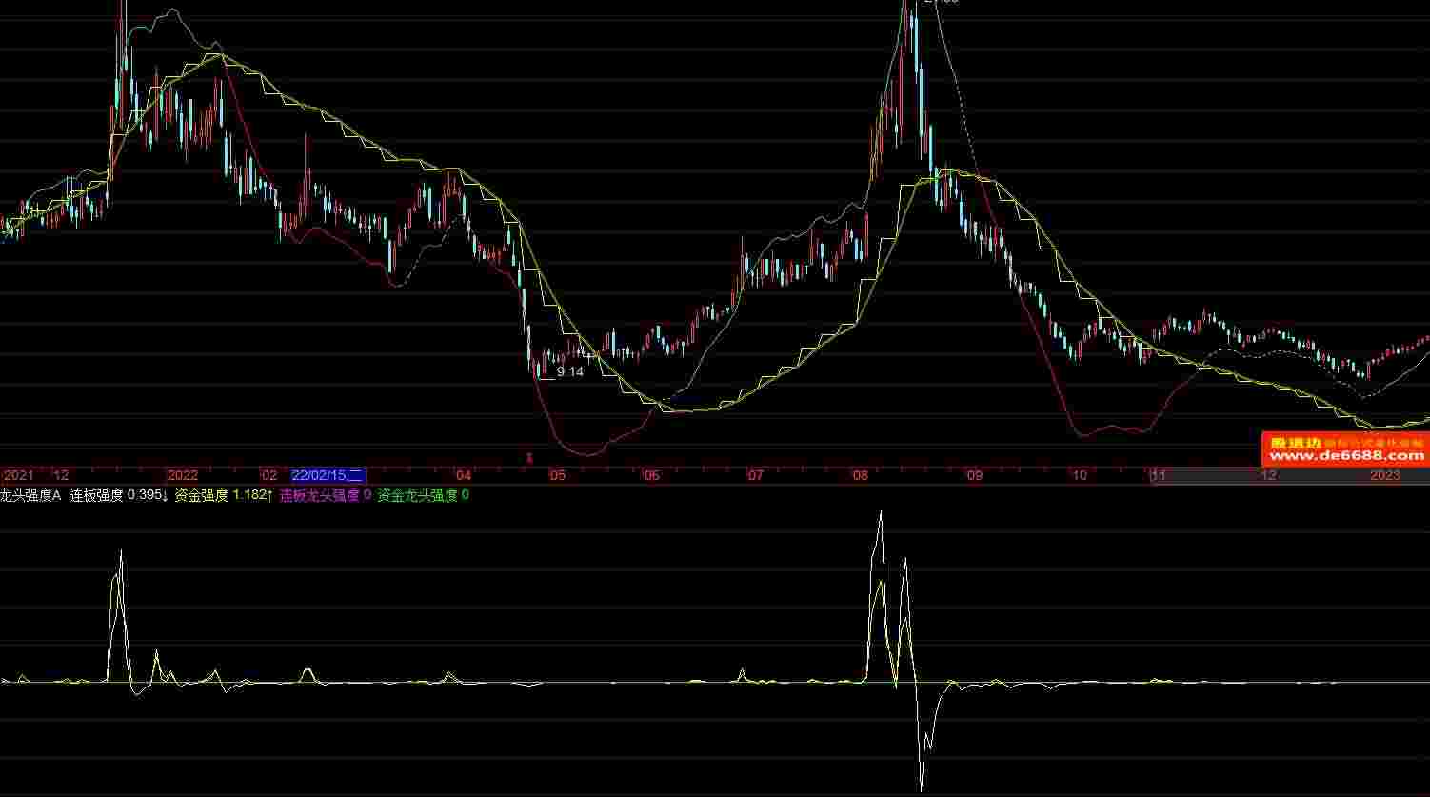Click the 连板强度 indicator label
Viewport: 1430px width, 797px height.
pyautogui.click(x=97, y=495)
